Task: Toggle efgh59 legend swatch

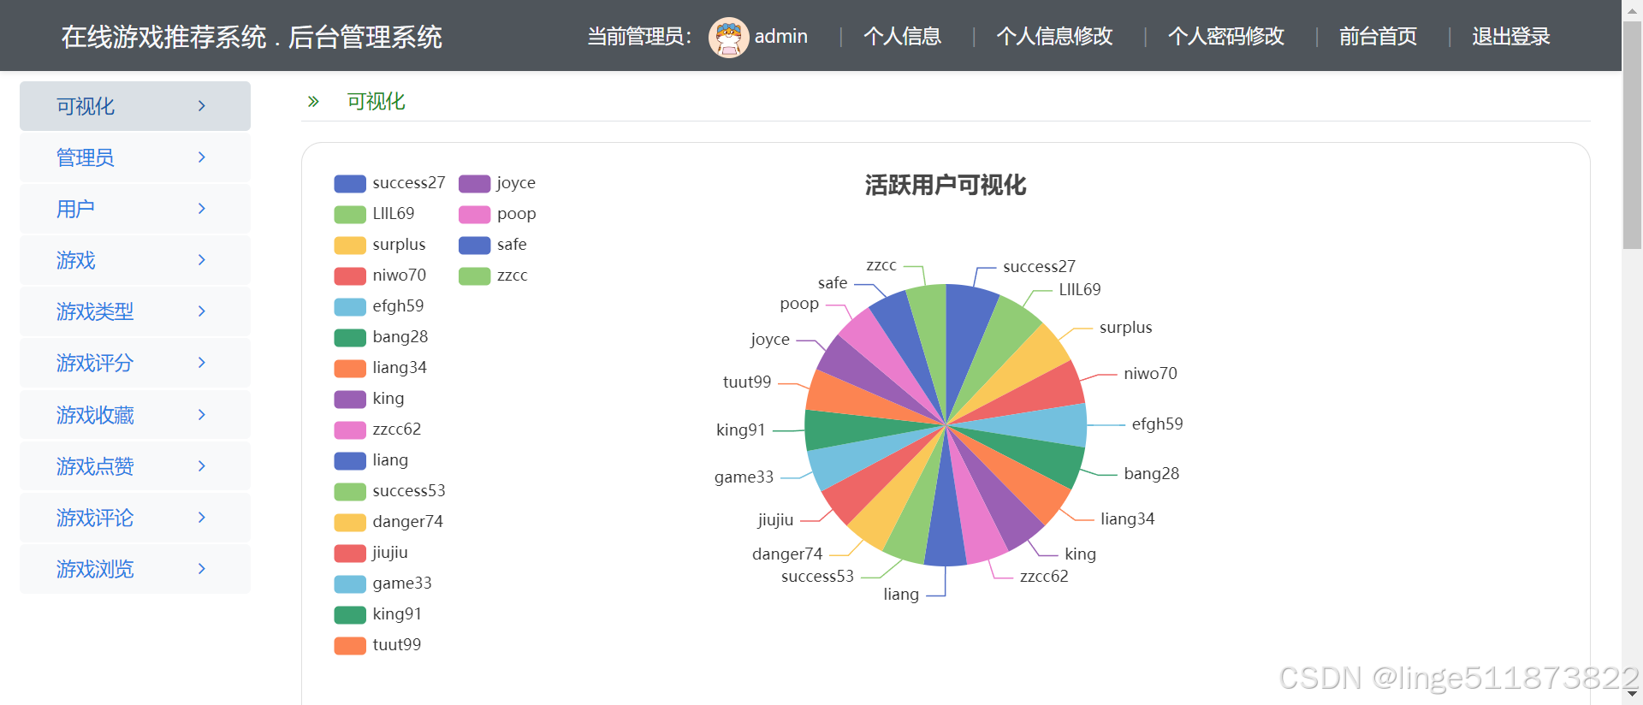Action: click(350, 306)
